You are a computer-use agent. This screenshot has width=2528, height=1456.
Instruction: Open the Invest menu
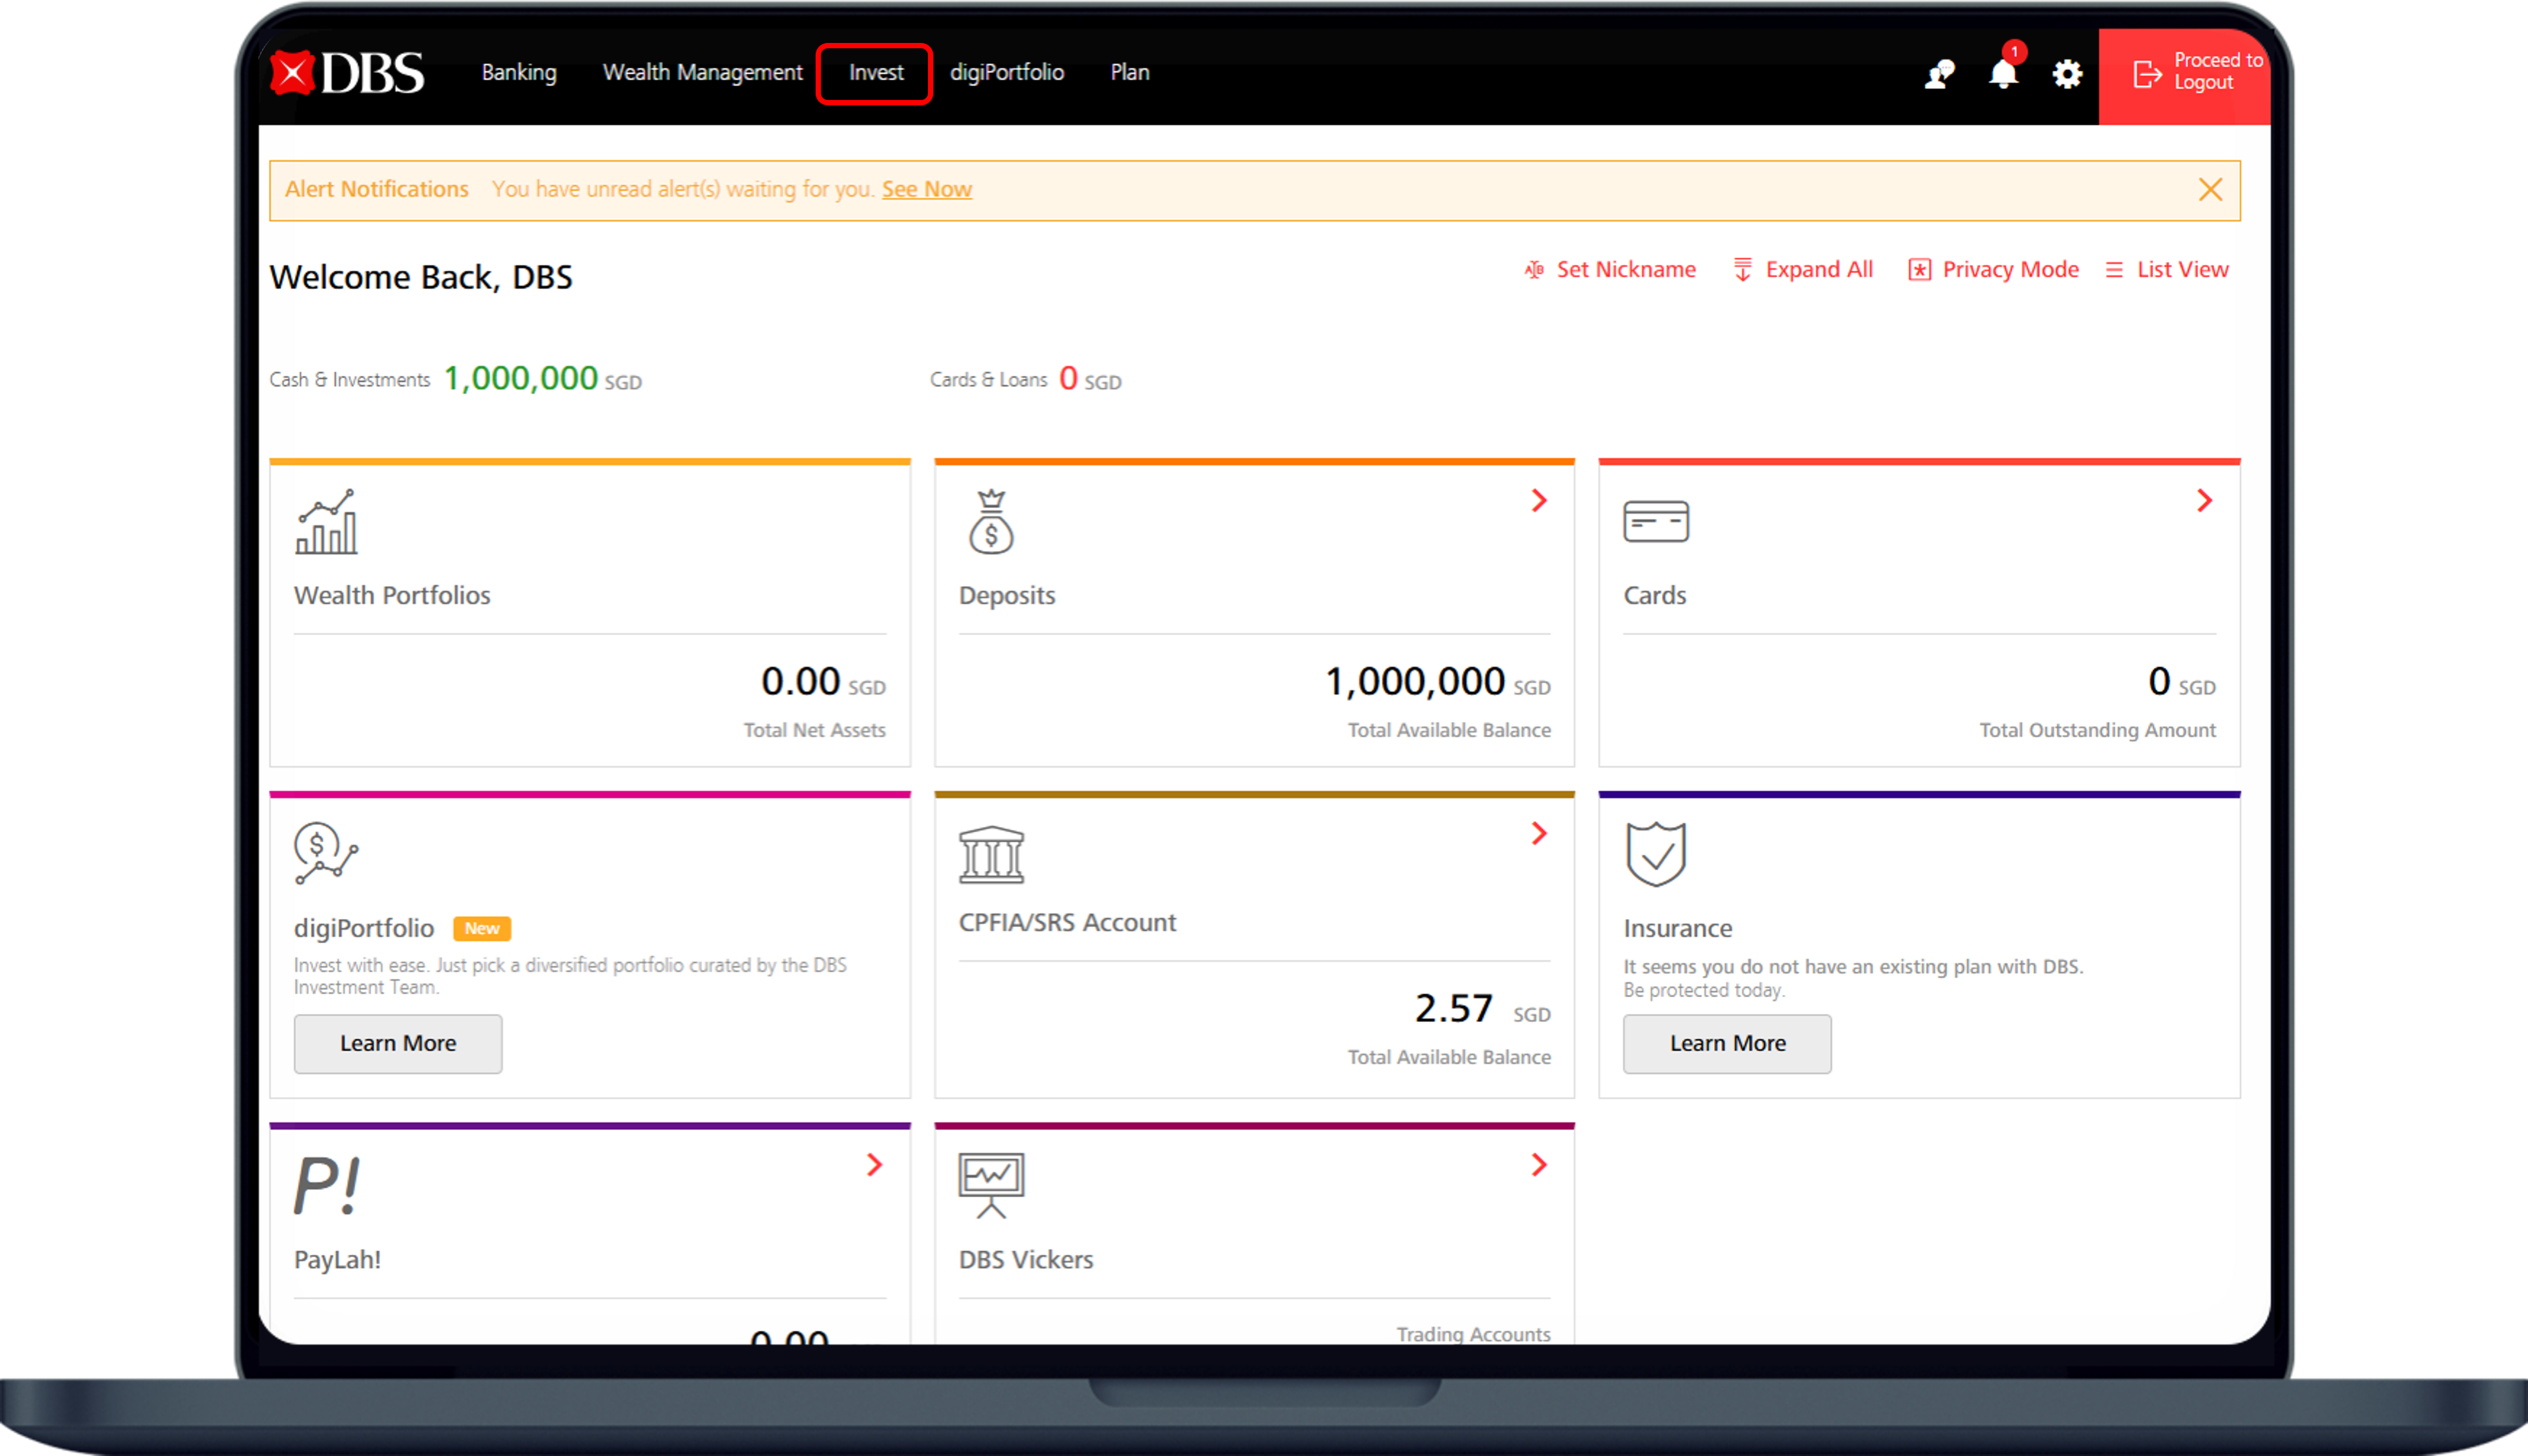pyautogui.click(x=876, y=72)
